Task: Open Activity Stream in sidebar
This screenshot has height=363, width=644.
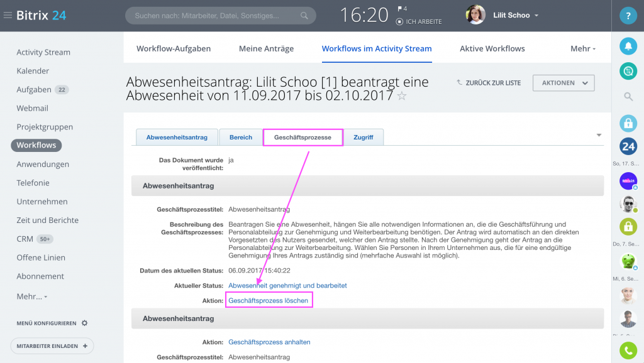Action: pyautogui.click(x=43, y=53)
